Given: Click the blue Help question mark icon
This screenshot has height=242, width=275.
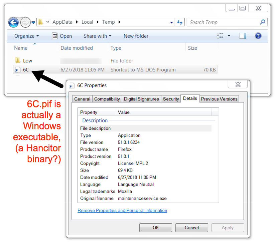Looking at the screenshot, I should (258, 36).
